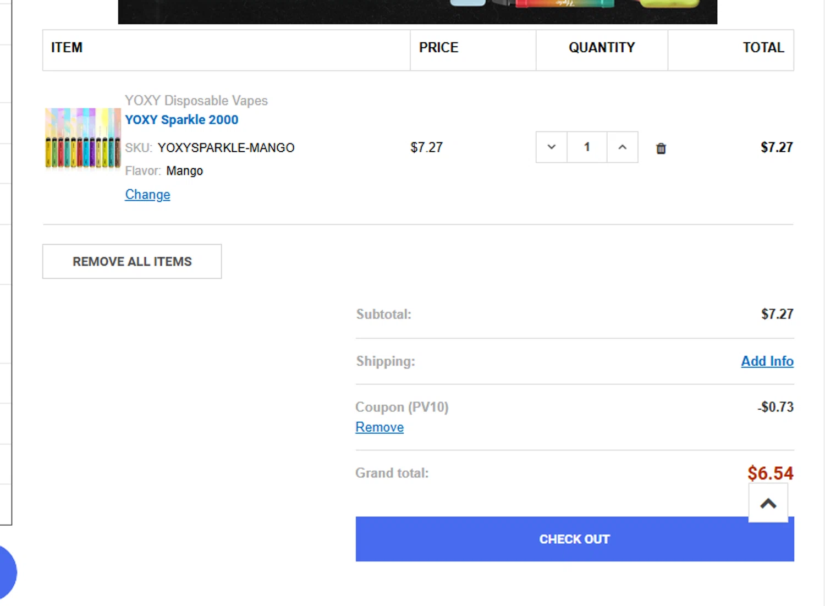Click the back-to-top arrow button
Image resolution: width=825 pixels, height=606 pixels.
pyautogui.click(x=768, y=503)
